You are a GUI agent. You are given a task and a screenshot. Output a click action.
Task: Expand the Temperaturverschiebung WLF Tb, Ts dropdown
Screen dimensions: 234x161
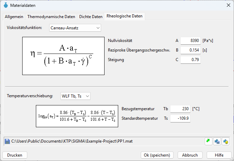[75, 96]
